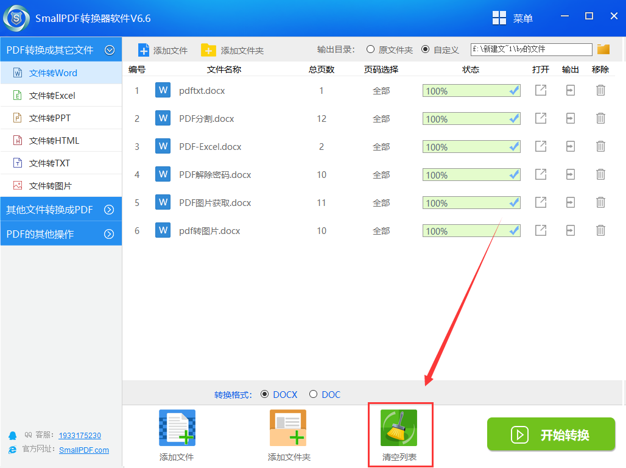Open output folder for pdftxt.docx
Image resolution: width=626 pixels, height=468 pixels.
click(571, 91)
